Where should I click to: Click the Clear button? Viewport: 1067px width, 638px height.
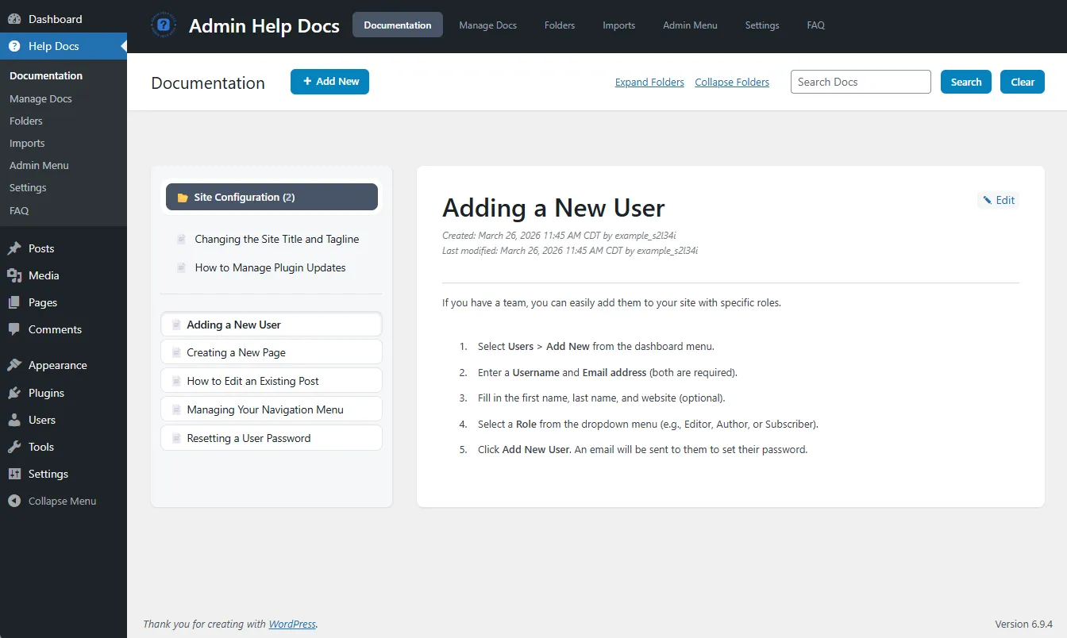tap(1023, 82)
